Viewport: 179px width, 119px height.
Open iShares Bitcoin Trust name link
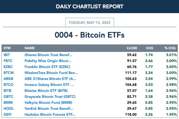click(x=48, y=55)
